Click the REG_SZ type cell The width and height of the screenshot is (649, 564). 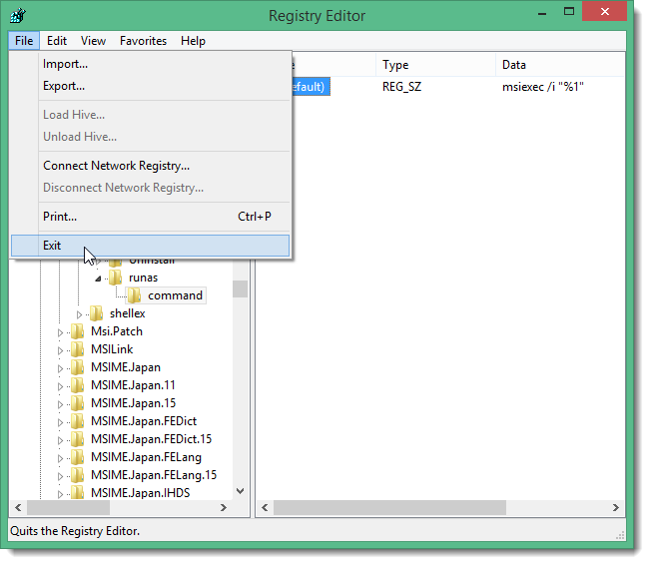click(401, 87)
